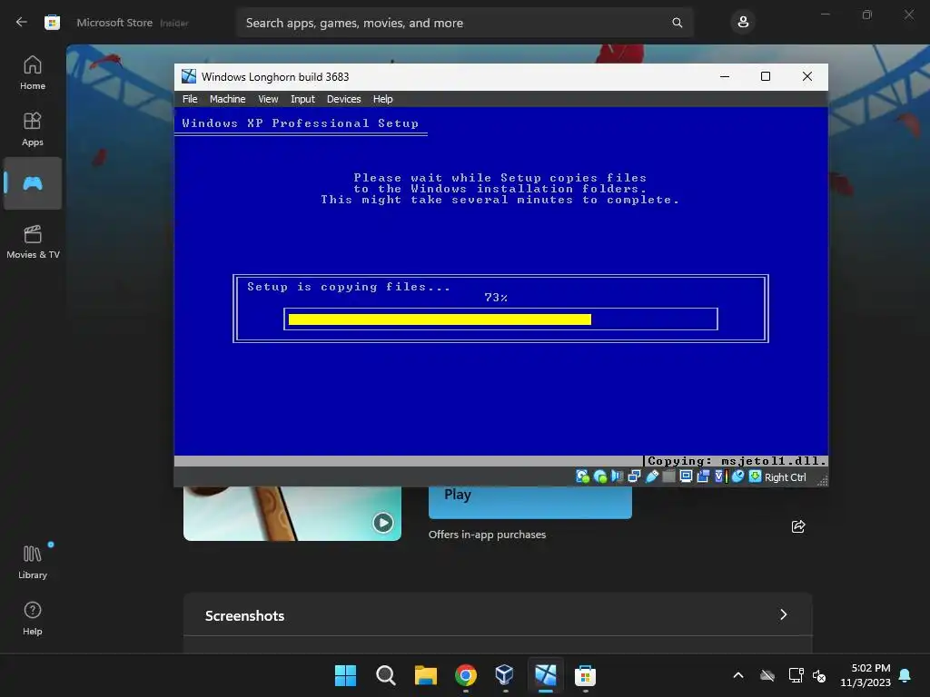The width and height of the screenshot is (930, 697).
Task: Play the game trailer video thumbnail
Action: (382, 522)
